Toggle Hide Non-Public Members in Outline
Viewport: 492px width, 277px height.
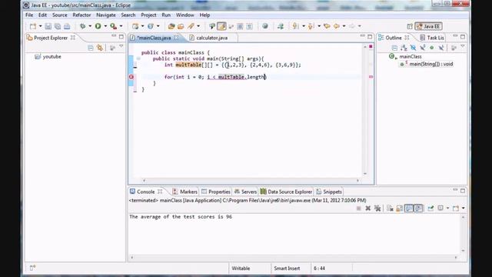432,48
